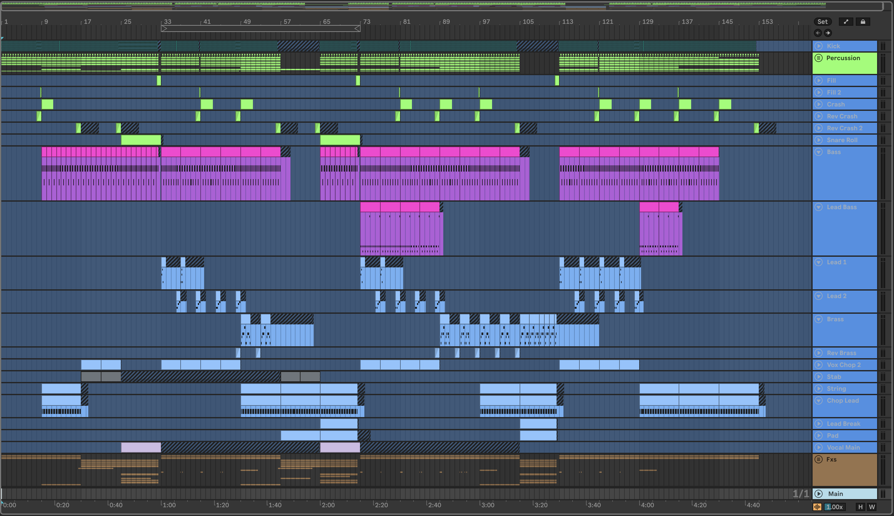Select the Lead Bass track header
The height and width of the screenshot is (516, 894).
point(842,207)
